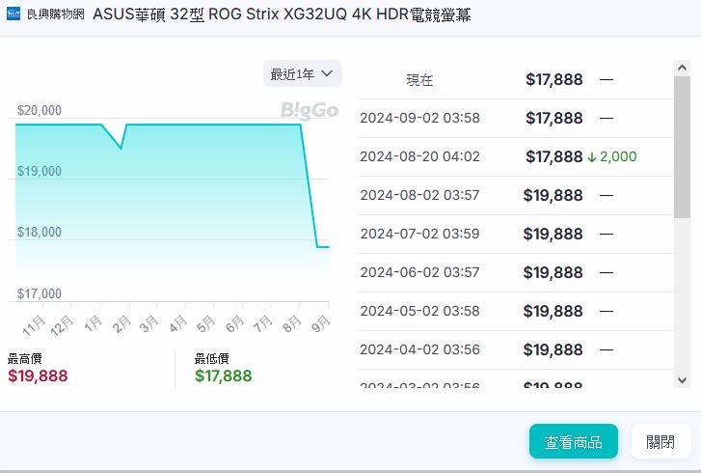Open the 最近1年 time range dropdown
701x473 pixels.
click(303, 73)
